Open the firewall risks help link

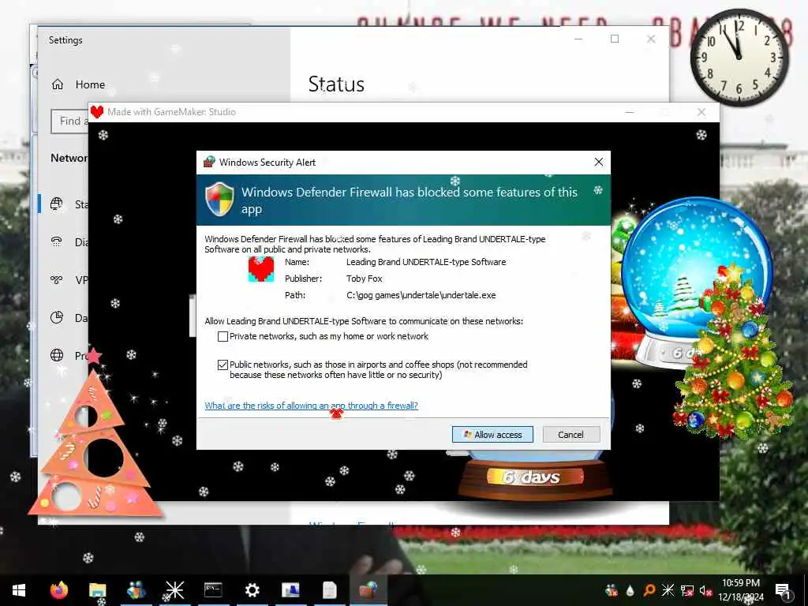coord(311,406)
